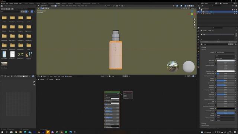The width and height of the screenshot is (238, 134).
Task: Click the Alpha slider
Action: [x=225, y=113]
